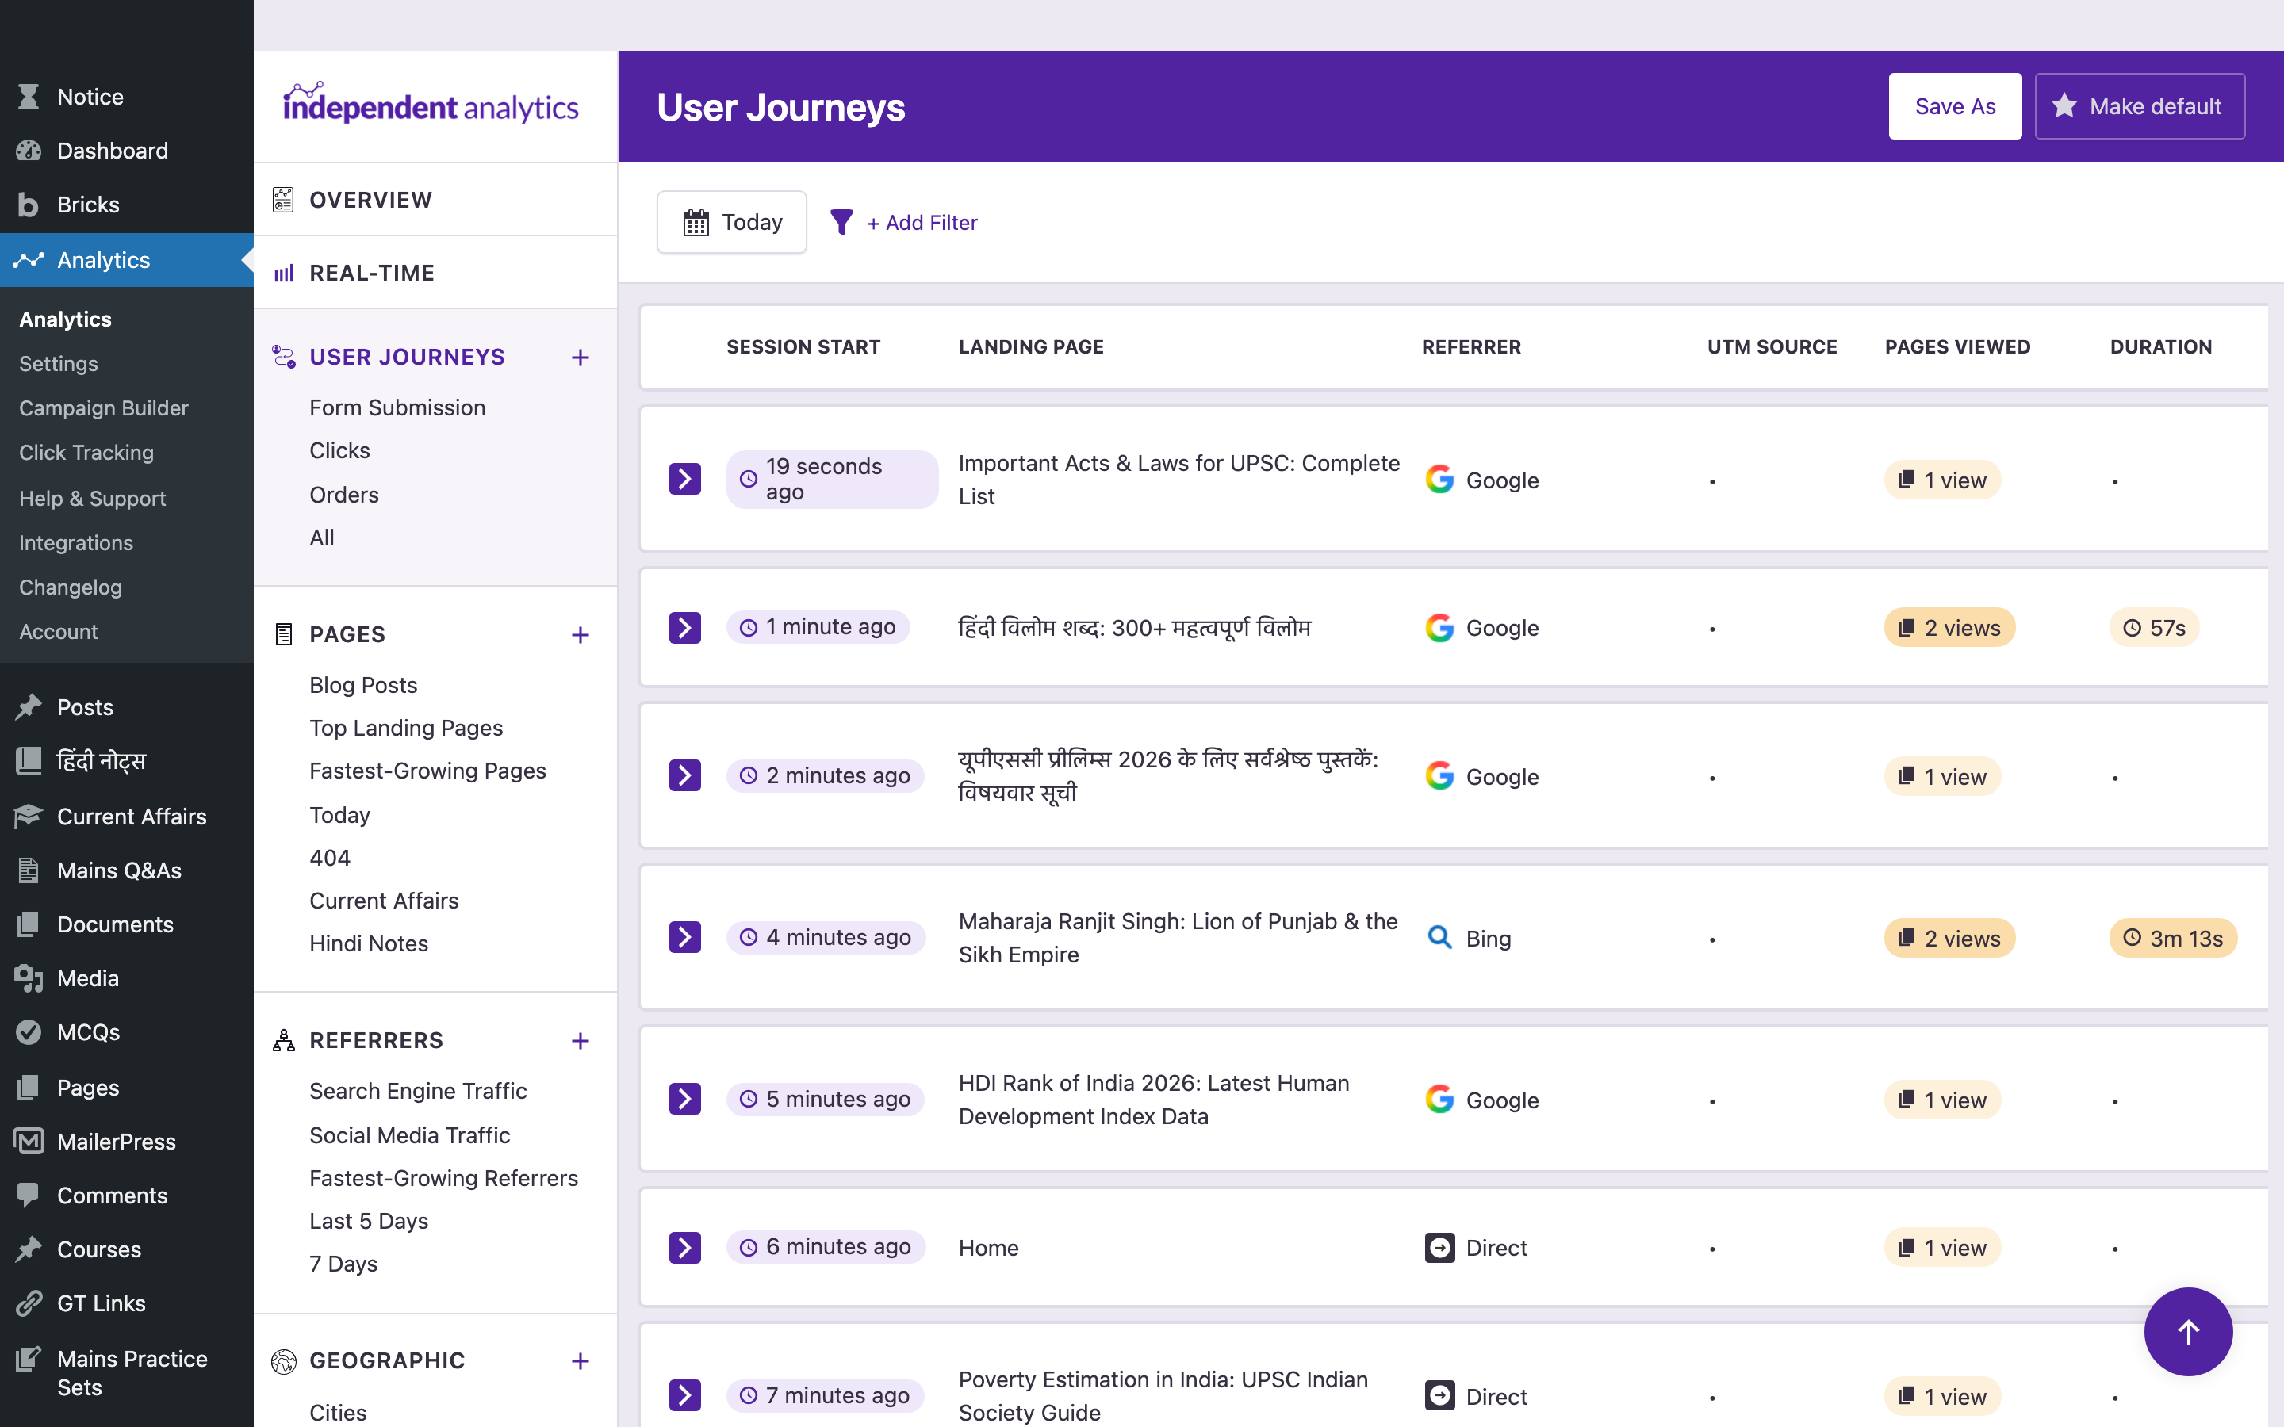The width and height of the screenshot is (2284, 1427).
Task: Click the Notice hourglass icon
Action: [x=29, y=96]
